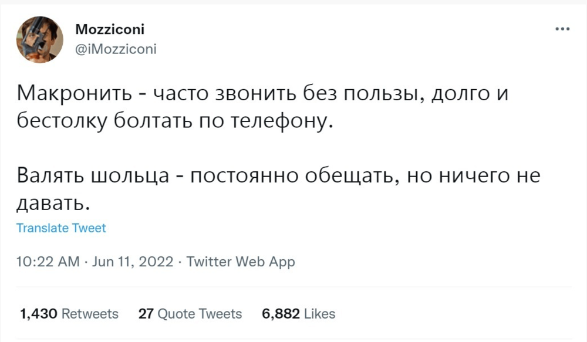
Task: Open the three-dot menu in the top corner
Action: 563,28
